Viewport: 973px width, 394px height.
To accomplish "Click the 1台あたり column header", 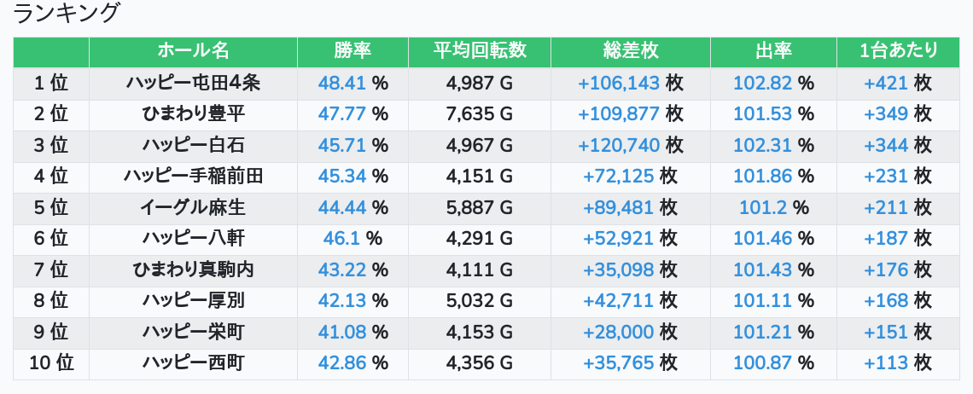I will pyautogui.click(x=899, y=51).
